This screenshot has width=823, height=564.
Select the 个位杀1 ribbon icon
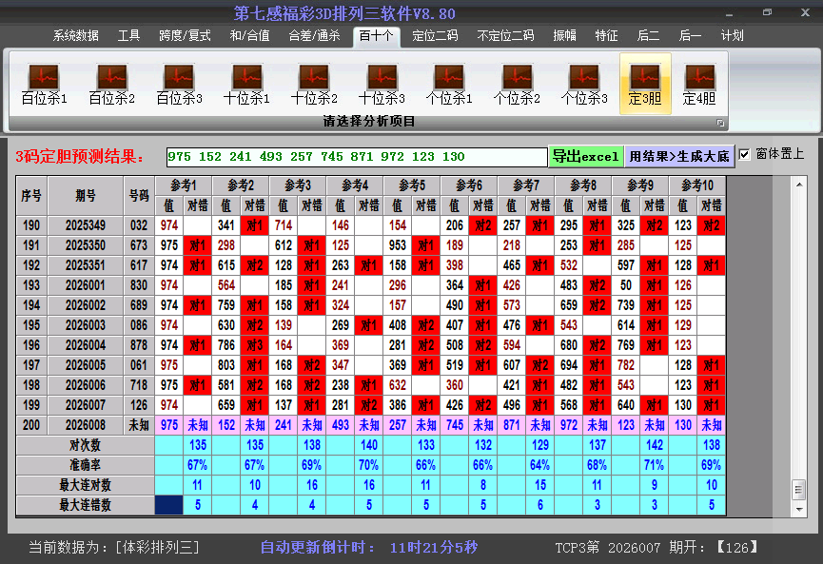(449, 84)
